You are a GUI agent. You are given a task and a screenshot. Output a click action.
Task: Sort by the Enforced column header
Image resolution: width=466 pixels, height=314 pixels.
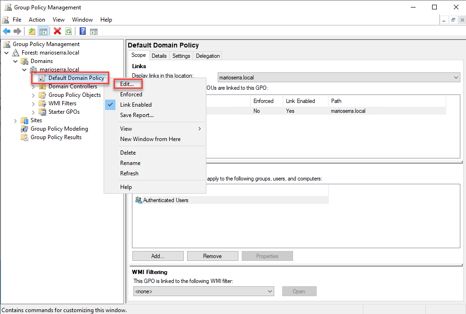tap(267, 101)
